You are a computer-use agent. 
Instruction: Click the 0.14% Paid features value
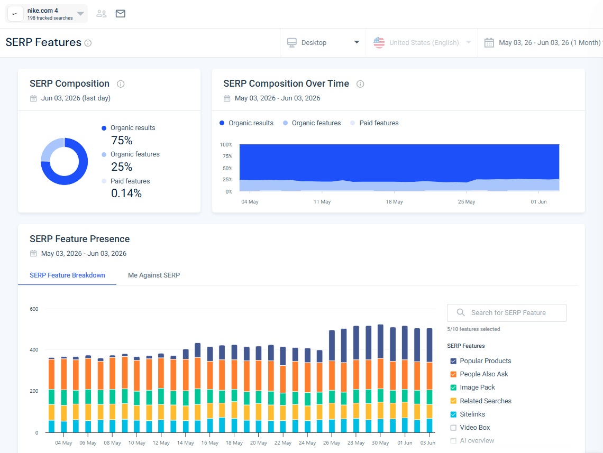(x=126, y=193)
